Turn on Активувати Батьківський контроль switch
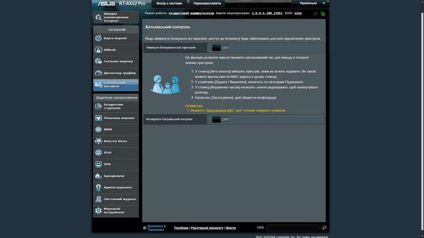Viewport: 424px width, 238px height. pyautogui.click(x=221, y=119)
